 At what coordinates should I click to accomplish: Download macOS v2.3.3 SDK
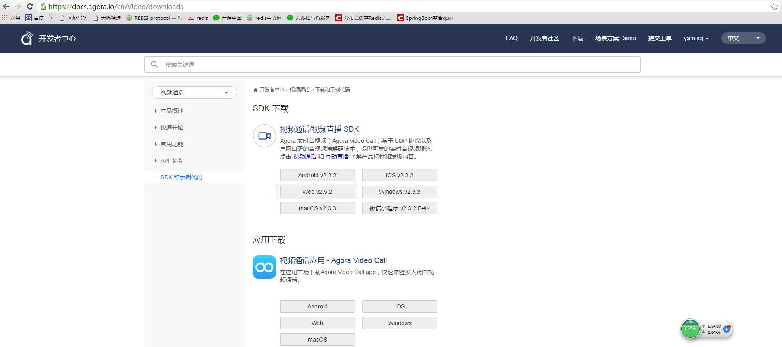pyautogui.click(x=317, y=208)
